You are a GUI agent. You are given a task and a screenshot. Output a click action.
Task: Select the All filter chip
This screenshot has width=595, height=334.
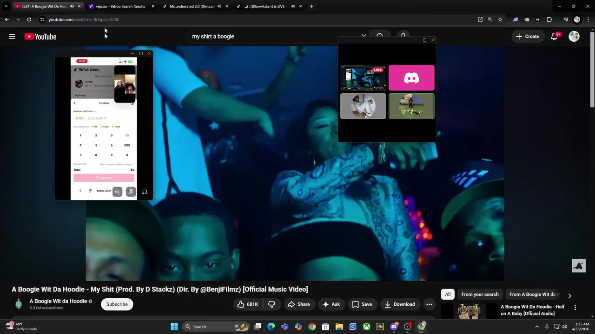tap(448, 294)
